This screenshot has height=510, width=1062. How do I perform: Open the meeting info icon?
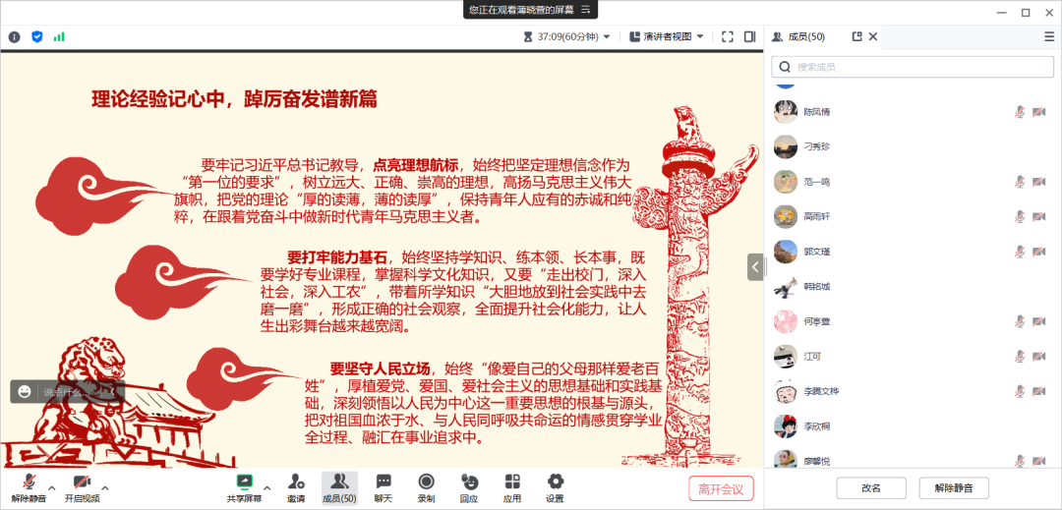point(15,36)
